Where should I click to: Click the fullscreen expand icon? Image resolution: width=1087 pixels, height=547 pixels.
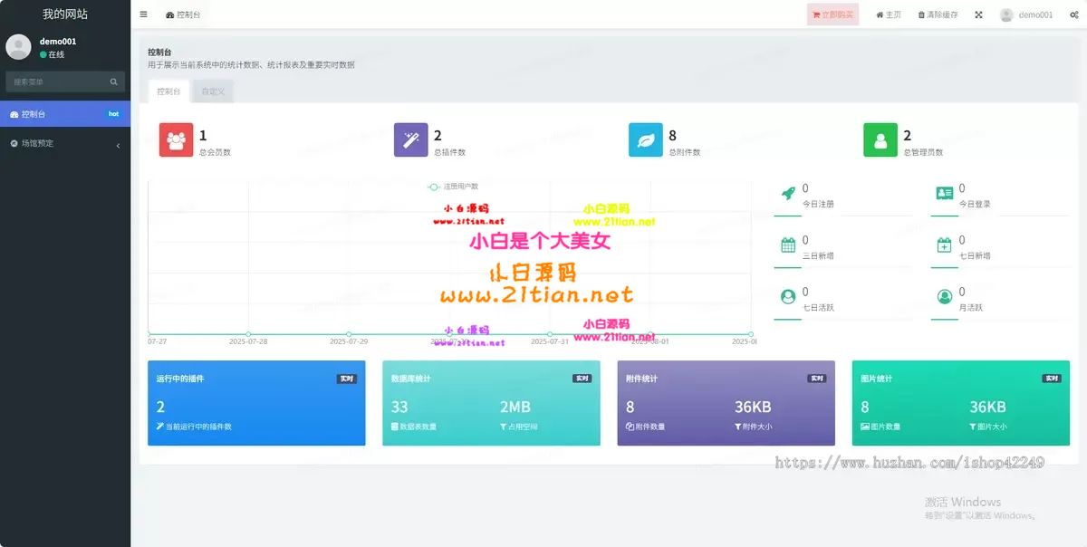(978, 14)
